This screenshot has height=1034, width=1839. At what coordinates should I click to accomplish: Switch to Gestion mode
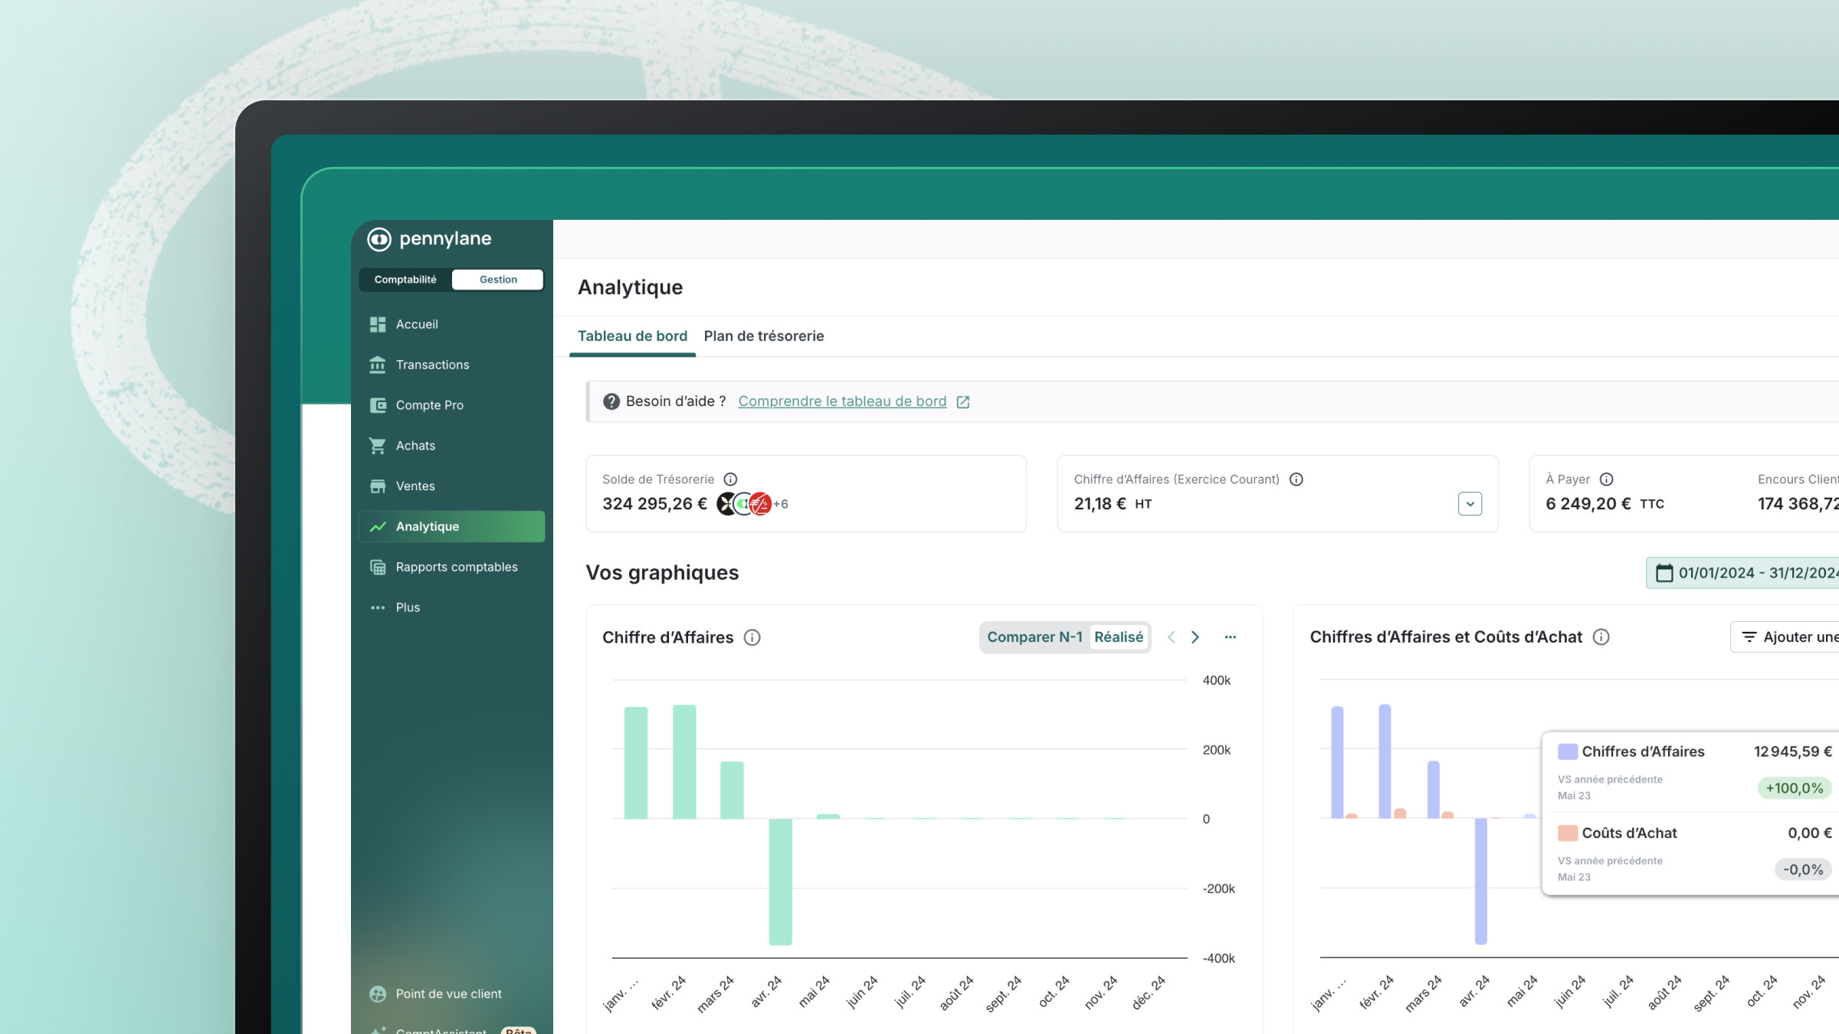click(x=498, y=280)
